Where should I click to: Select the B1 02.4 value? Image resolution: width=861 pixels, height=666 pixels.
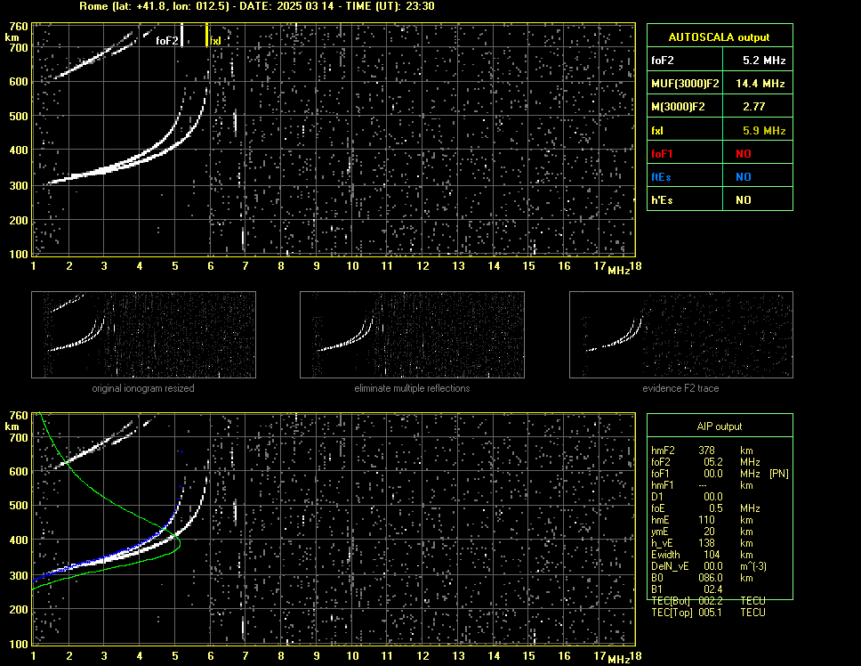tap(712, 589)
